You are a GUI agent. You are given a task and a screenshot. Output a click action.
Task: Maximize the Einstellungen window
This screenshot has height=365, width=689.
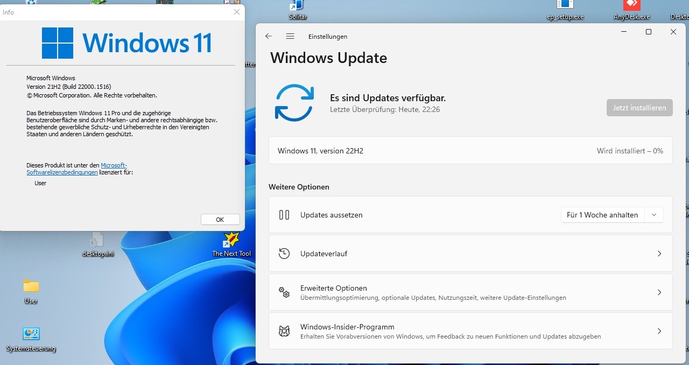pos(649,32)
